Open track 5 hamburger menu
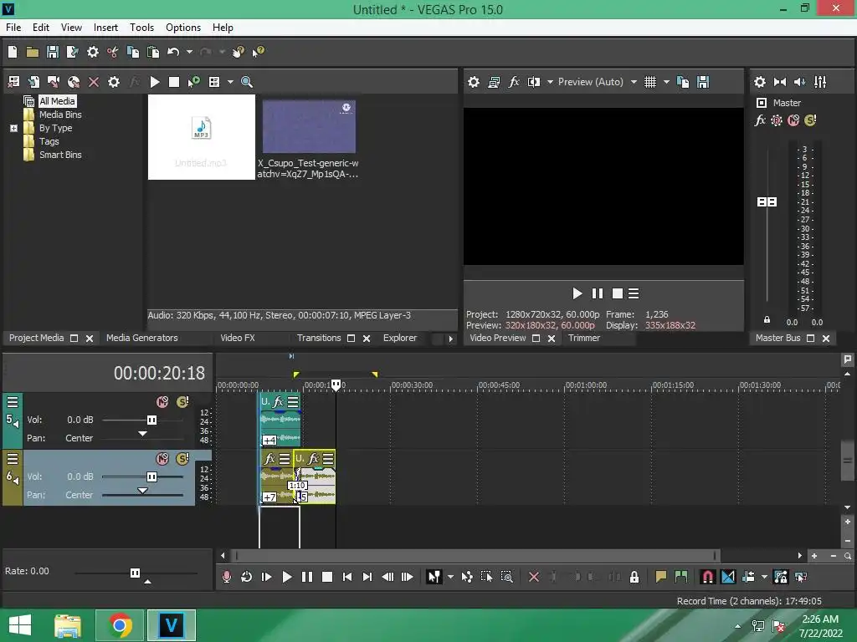Viewport: 857px width, 642px height. [13, 402]
